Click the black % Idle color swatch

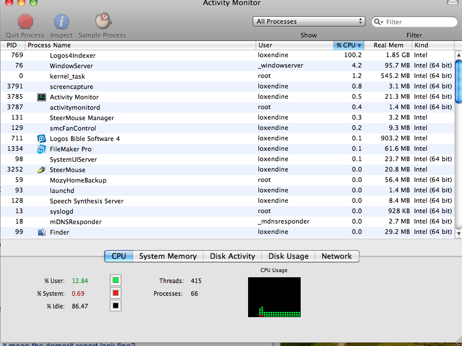pos(116,306)
